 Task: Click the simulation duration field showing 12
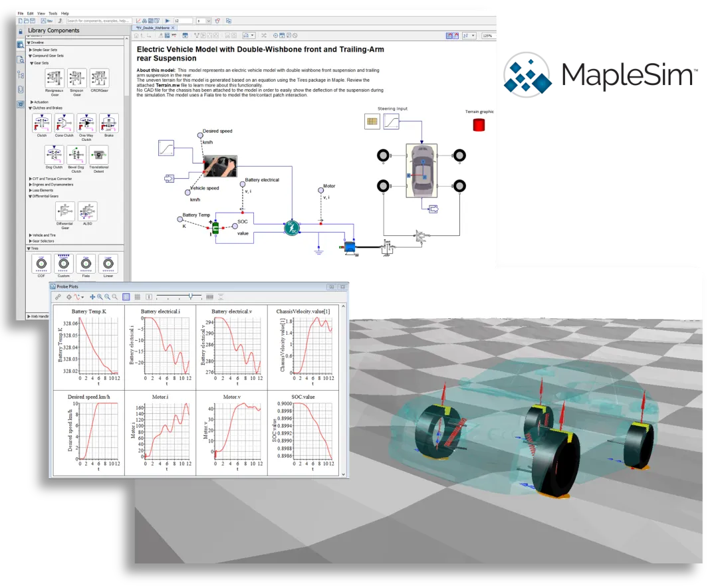(182, 21)
